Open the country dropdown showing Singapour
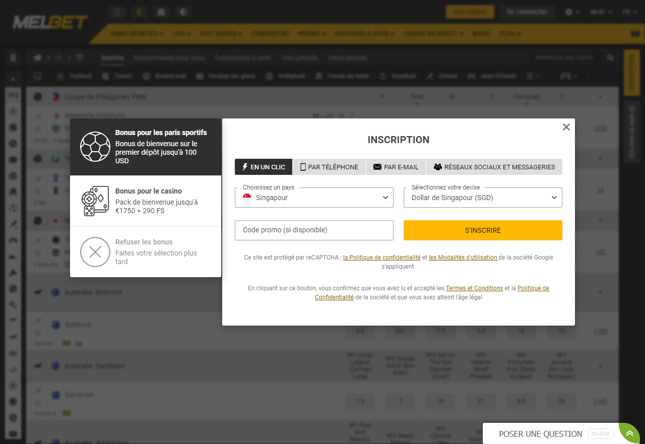Screen dimensions: 645x444 (314, 198)
